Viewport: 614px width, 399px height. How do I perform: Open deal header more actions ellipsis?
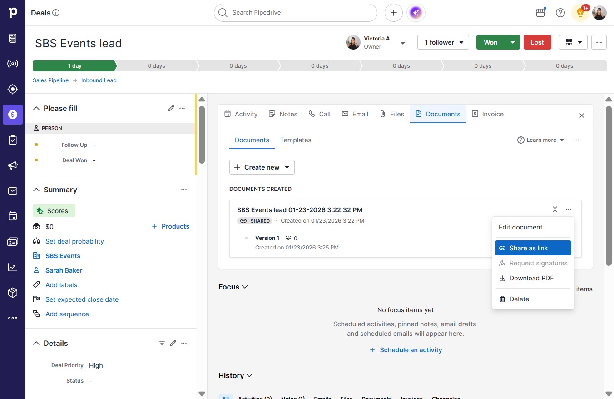pos(599,42)
